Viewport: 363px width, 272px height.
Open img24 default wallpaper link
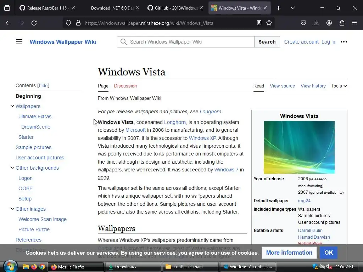[304, 201]
